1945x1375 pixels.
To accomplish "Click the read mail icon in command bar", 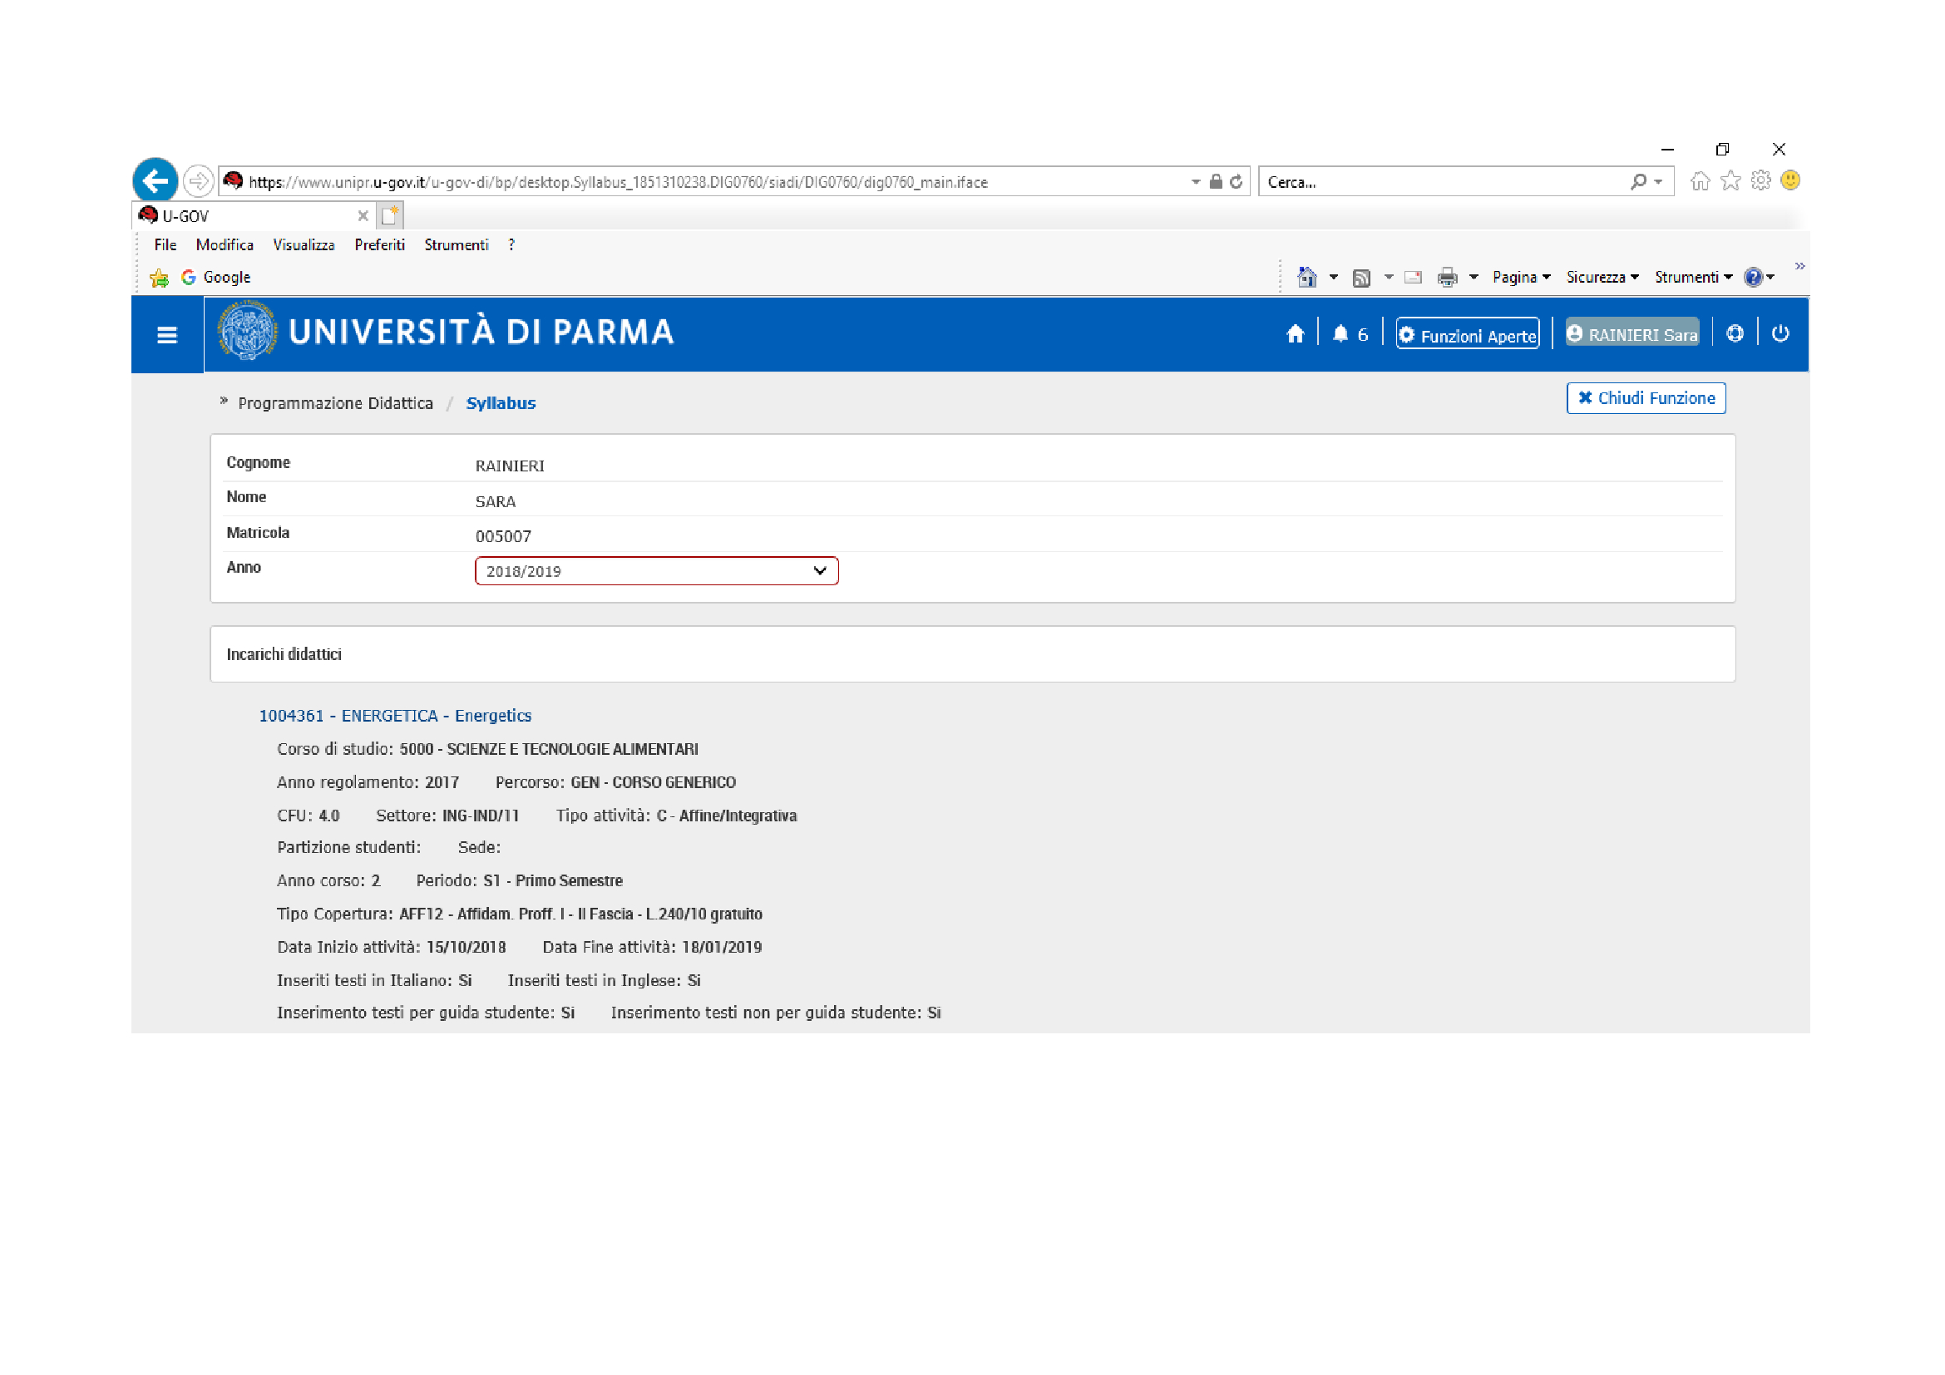I will (1413, 277).
